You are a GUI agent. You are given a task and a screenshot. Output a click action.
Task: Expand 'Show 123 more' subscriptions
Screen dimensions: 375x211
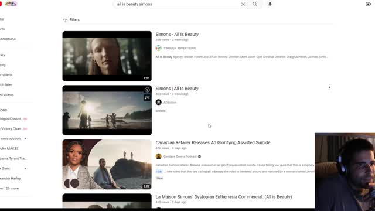click(9, 188)
